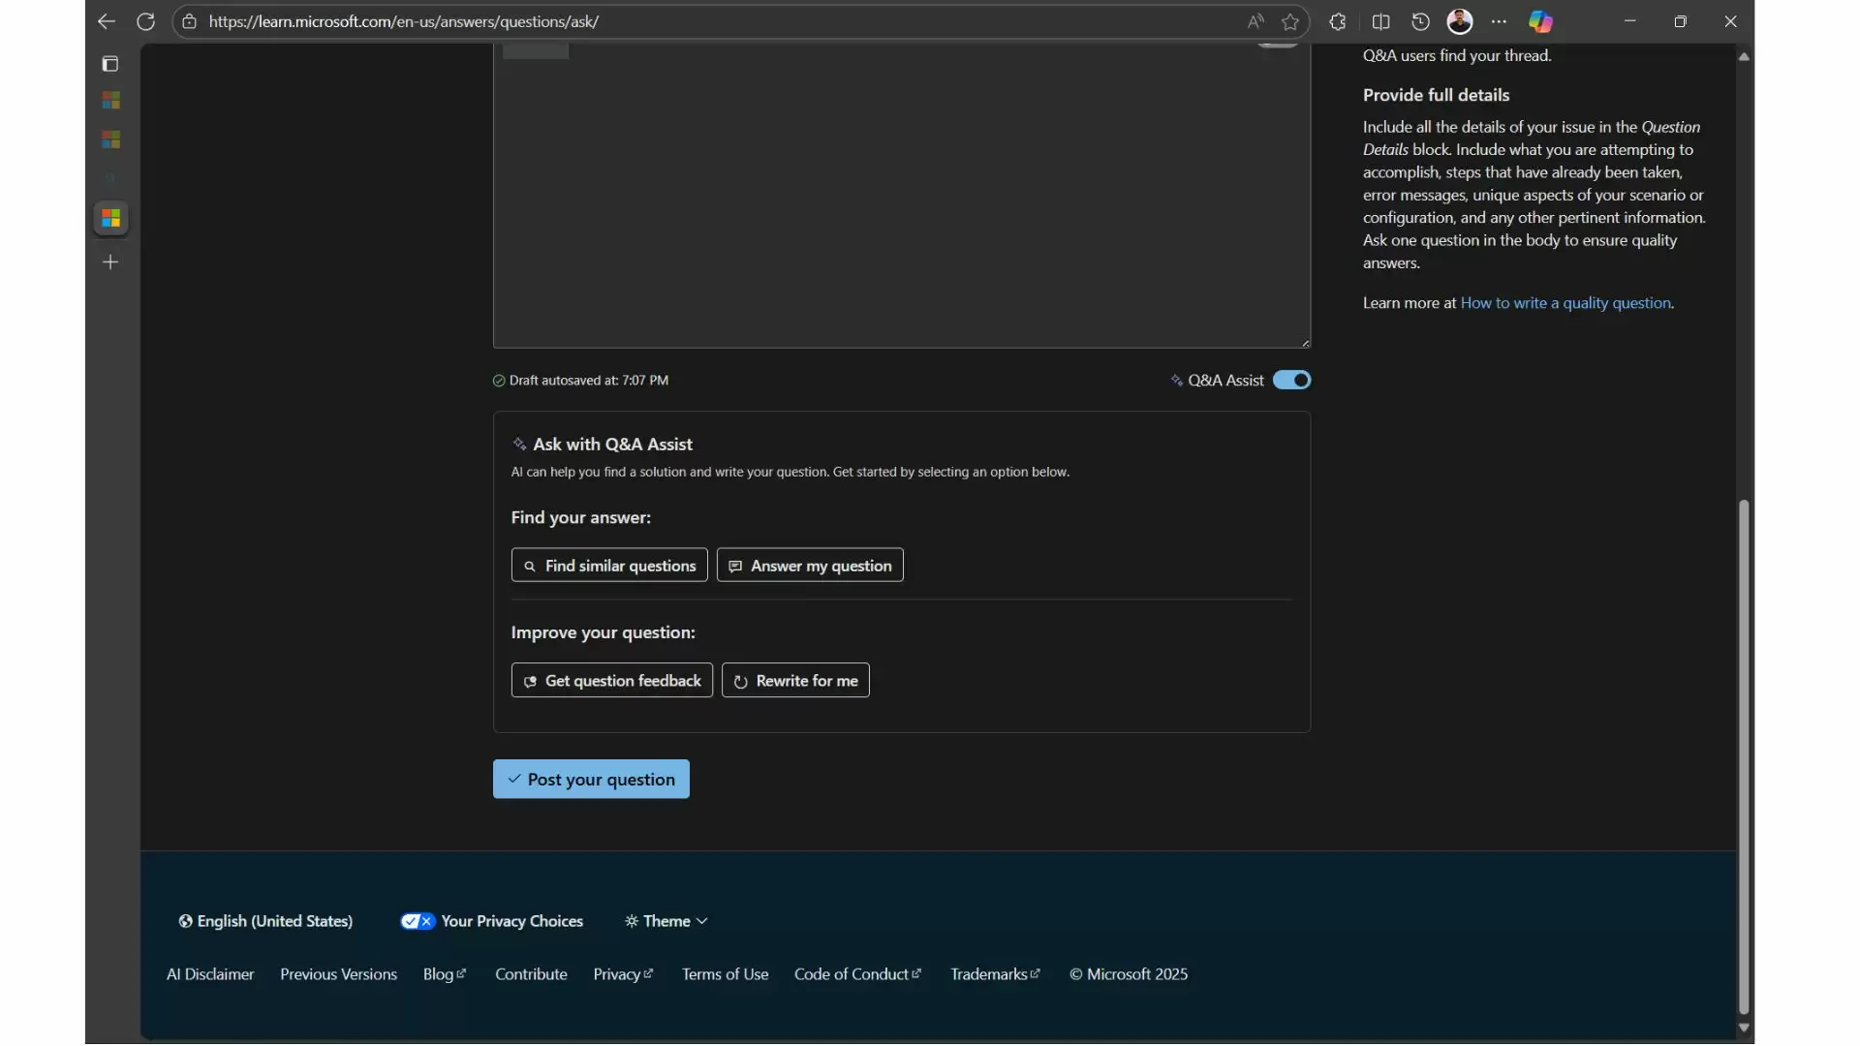The height and width of the screenshot is (1046, 1860).
Task: Disable the Q&A Assist toggle
Action: pyautogui.click(x=1291, y=380)
